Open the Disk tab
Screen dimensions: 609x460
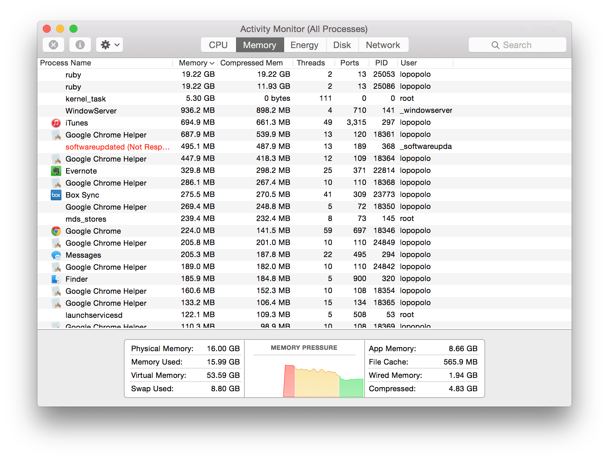tap(342, 45)
